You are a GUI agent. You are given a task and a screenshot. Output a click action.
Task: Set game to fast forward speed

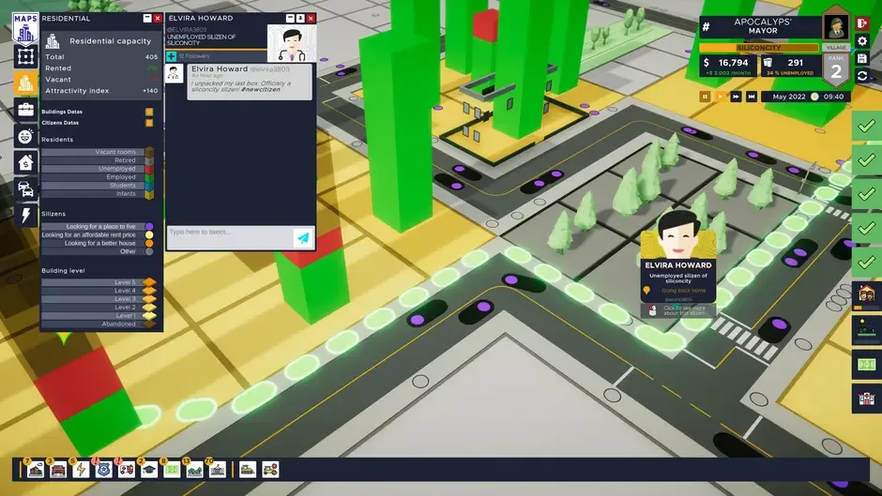[736, 97]
